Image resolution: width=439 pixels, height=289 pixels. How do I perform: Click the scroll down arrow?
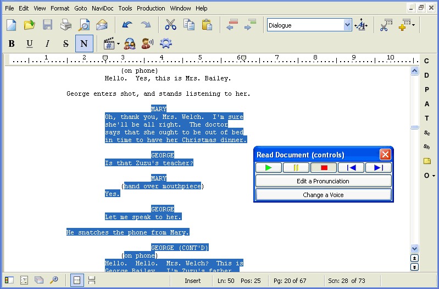coord(414,248)
